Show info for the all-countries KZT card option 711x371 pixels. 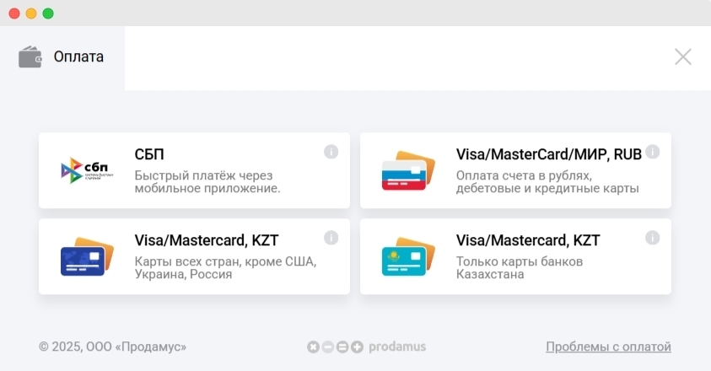[331, 238]
